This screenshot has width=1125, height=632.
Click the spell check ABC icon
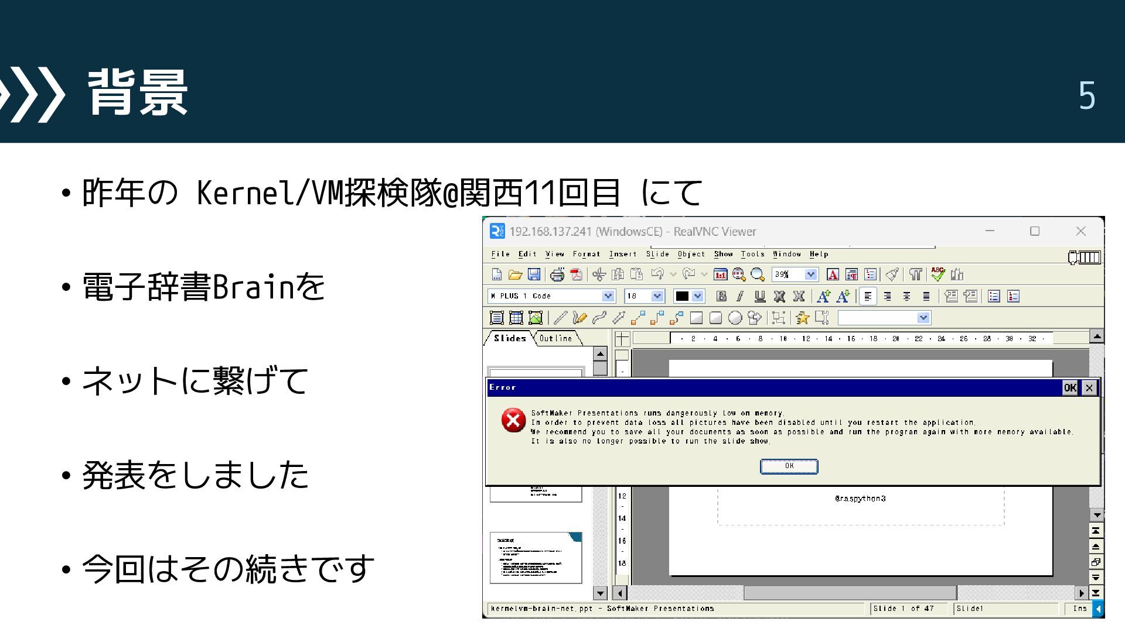tap(938, 274)
